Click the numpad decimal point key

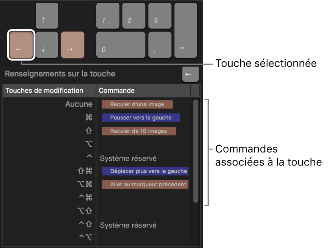point(160,45)
